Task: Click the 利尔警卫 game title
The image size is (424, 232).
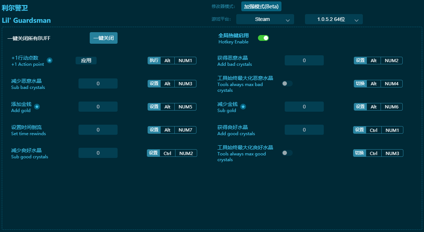Action: point(15,8)
